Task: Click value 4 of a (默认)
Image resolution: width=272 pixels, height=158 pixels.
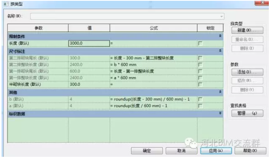Action: pos(71,106)
